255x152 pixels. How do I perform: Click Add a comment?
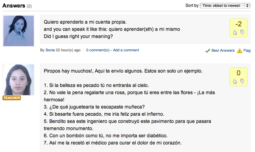(x=126, y=50)
